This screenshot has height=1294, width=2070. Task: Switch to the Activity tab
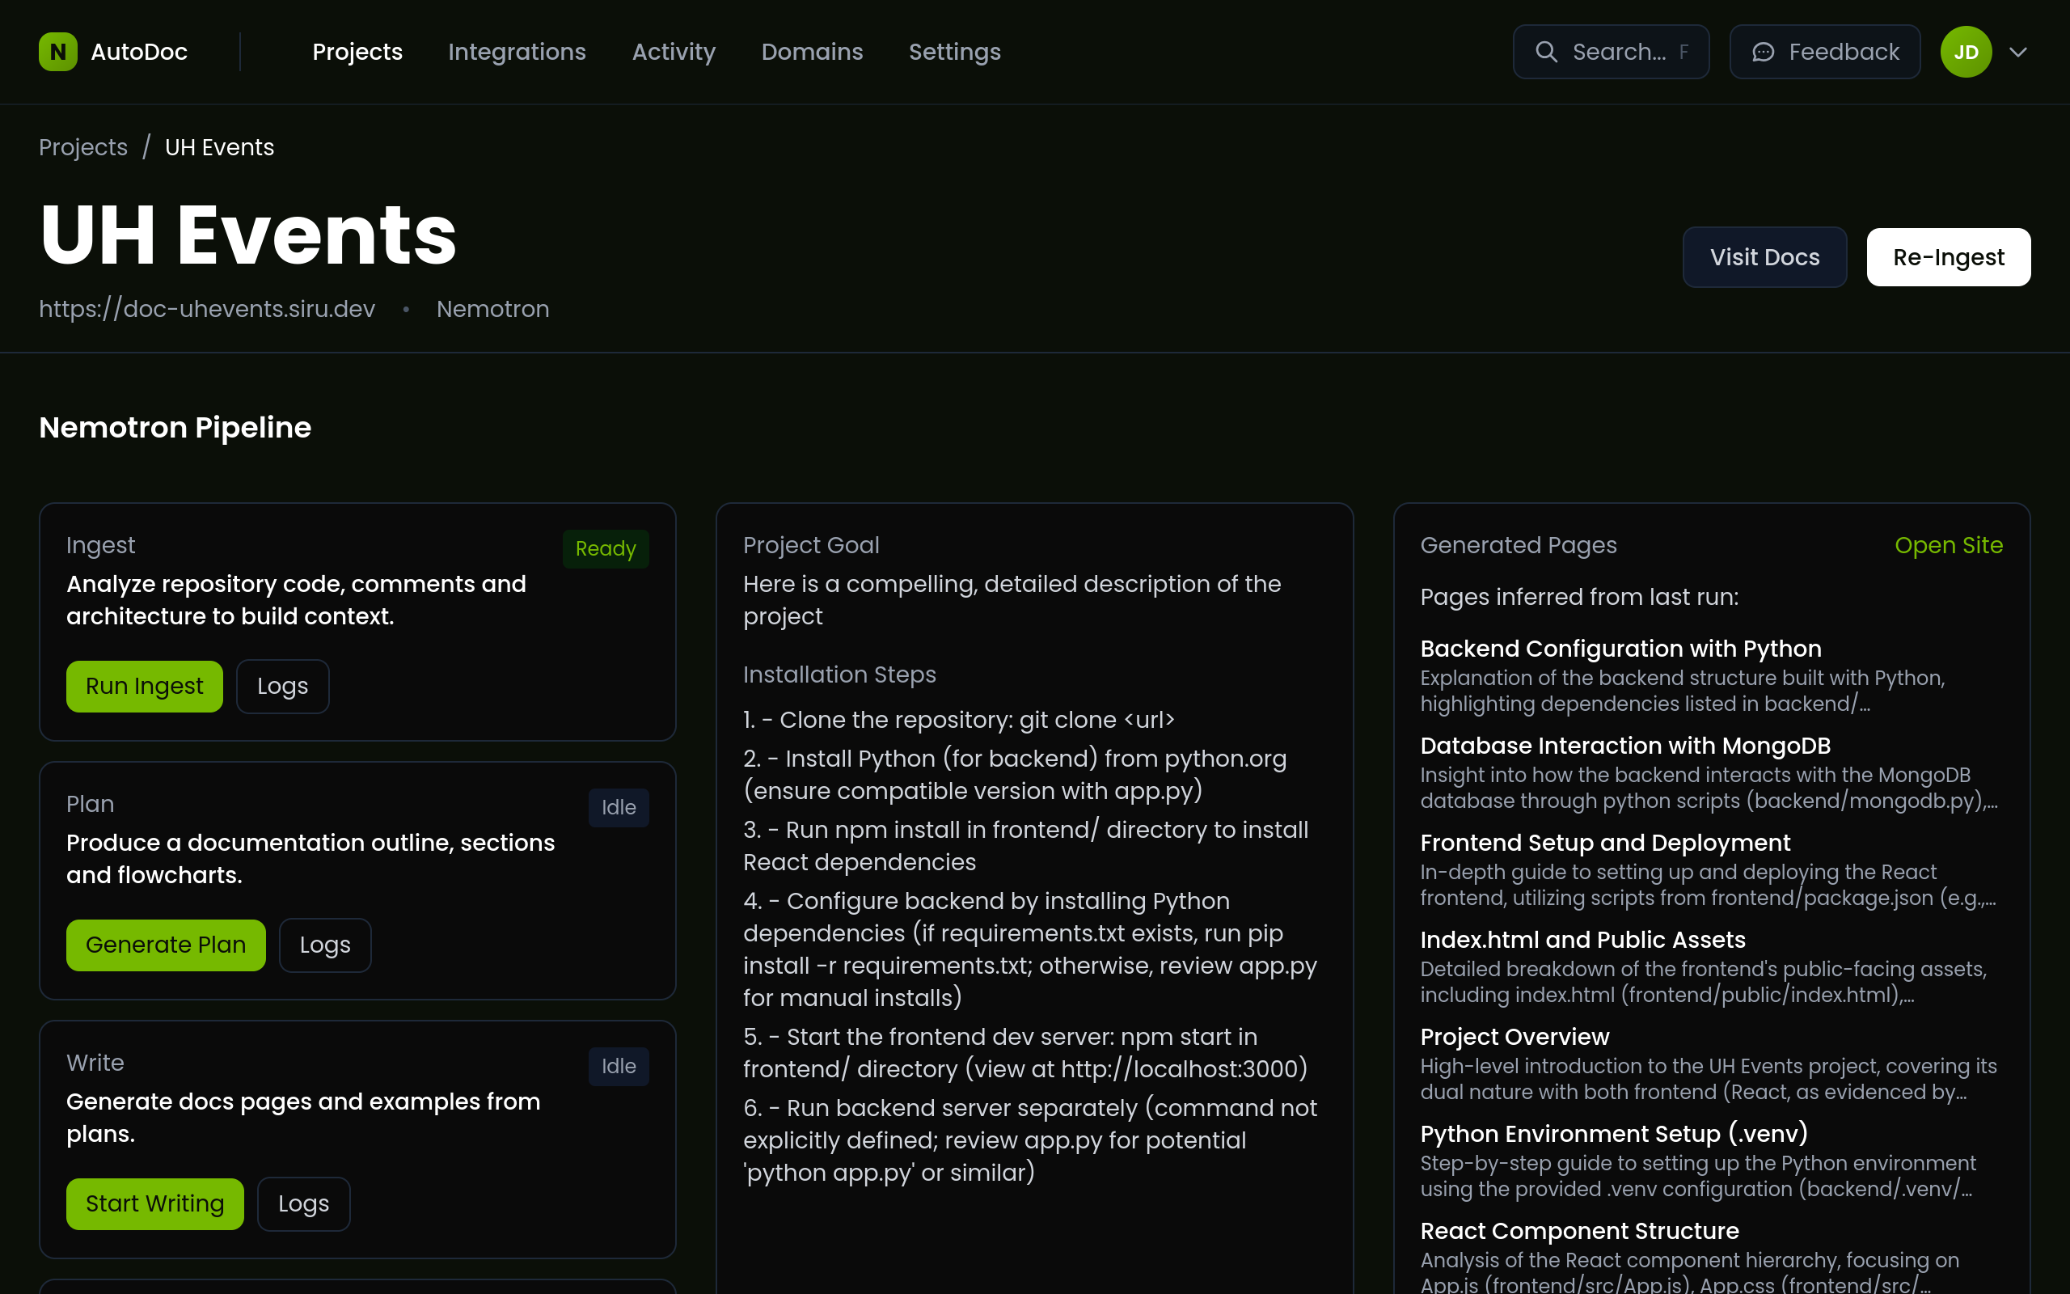click(x=674, y=53)
